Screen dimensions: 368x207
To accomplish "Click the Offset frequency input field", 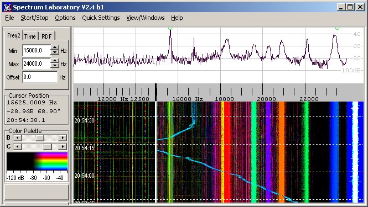I will click(40, 77).
